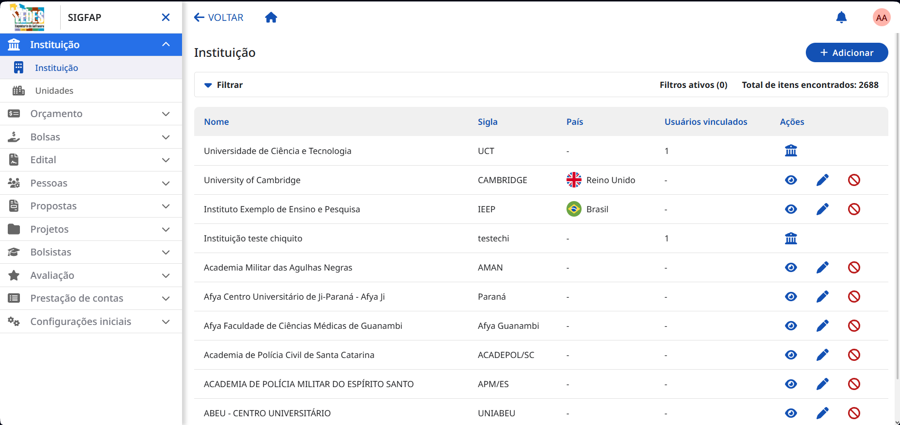This screenshot has width=900, height=425.
Task: Expand the Orçamento menu
Action: [x=91, y=114]
